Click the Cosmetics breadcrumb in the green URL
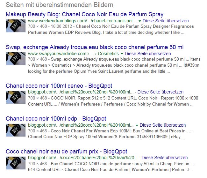 (x=108, y=54)
